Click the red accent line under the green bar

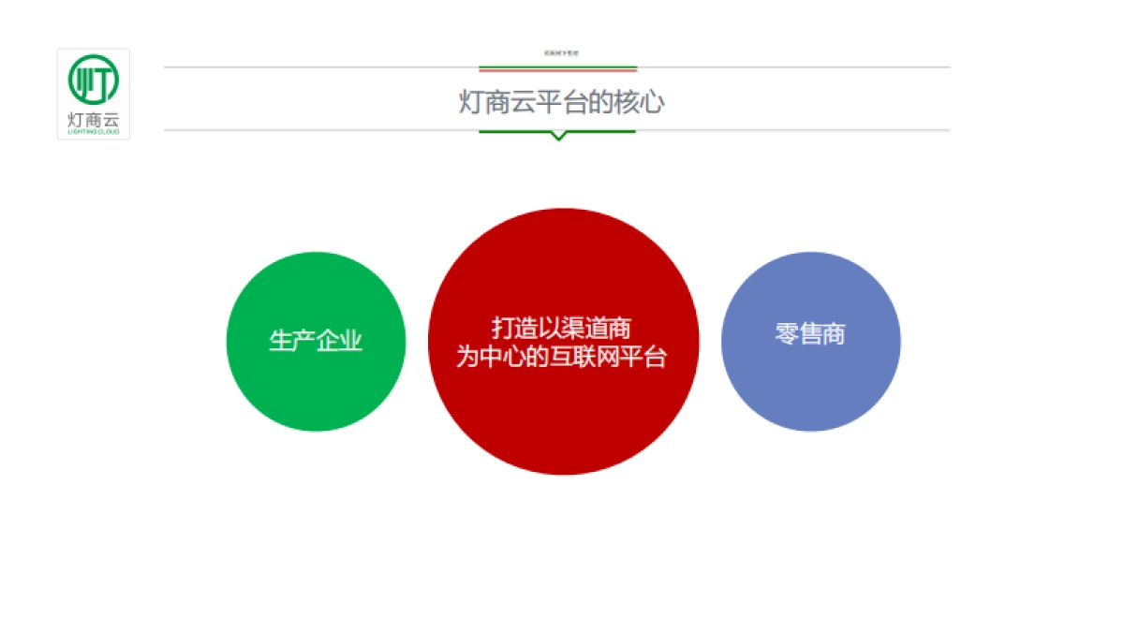[557, 70]
